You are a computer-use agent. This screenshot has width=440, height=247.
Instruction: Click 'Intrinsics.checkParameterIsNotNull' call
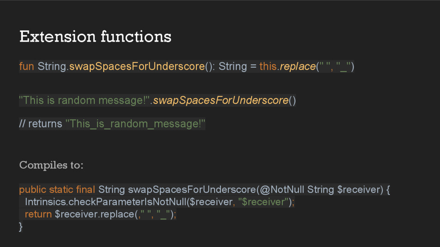point(106,202)
